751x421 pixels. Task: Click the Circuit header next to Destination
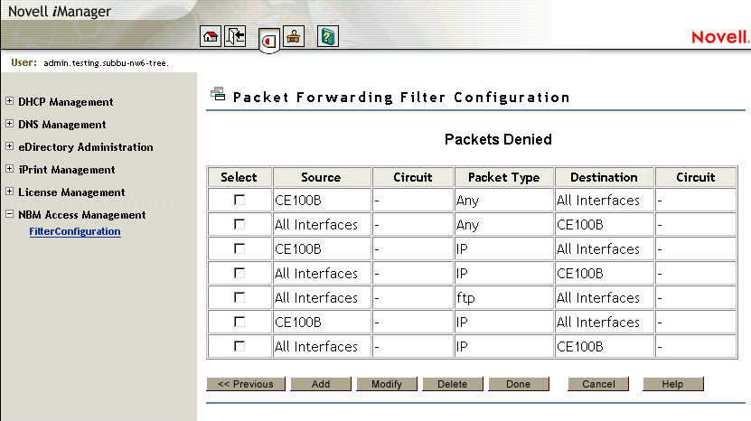point(696,177)
